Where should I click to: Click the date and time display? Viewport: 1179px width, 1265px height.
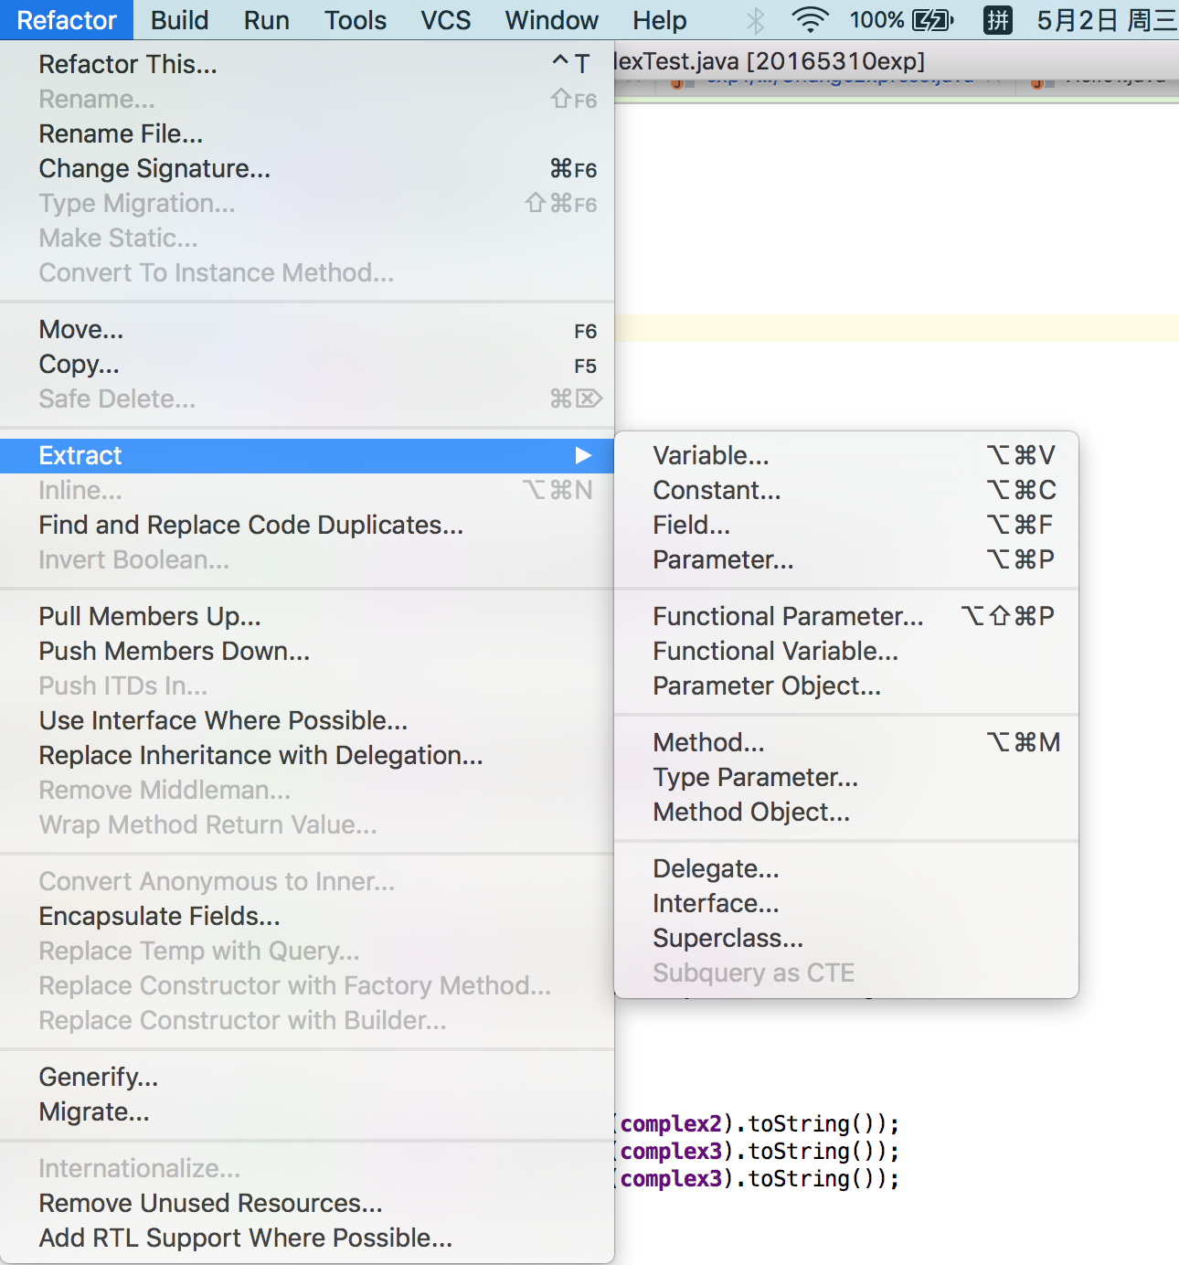click(x=1106, y=20)
